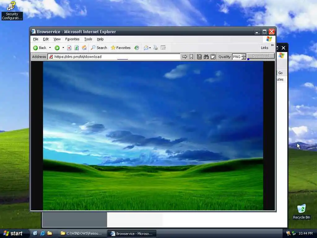This screenshot has width=317, height=238.
Task: Open the Tools menu
Action: click(88, 39)
